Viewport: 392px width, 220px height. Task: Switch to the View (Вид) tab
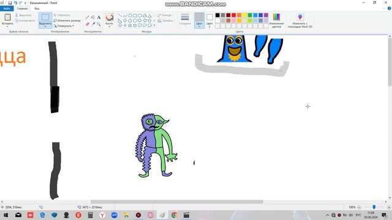pos(37,9)
